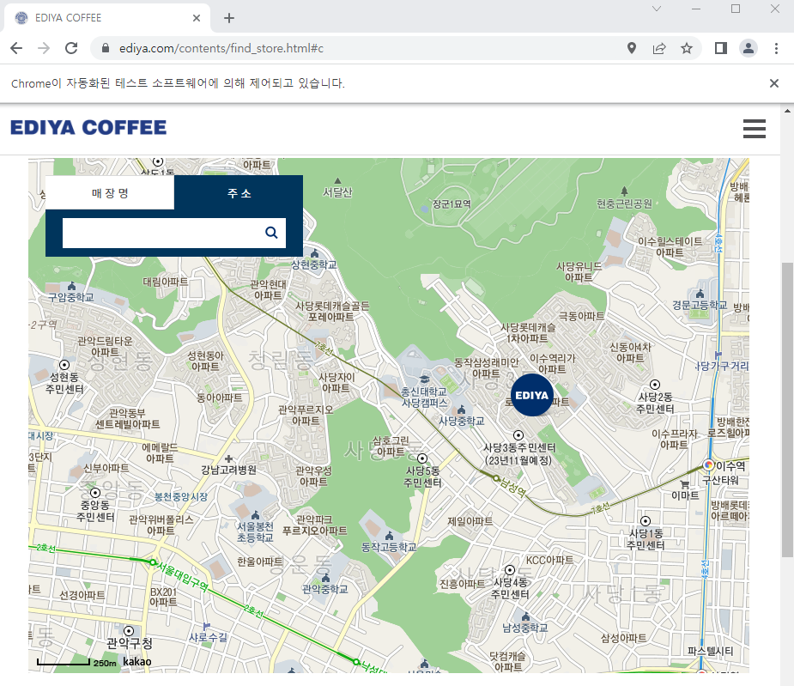Share this page from the address bar
Image resolution: width=794 pixels, height=686 pixels.
coord(658,48)
